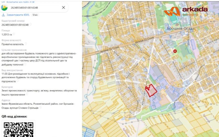Viewport: 219px width, 137px height.
Task: Open the Завантажити KML link
Action: point(18,15)
